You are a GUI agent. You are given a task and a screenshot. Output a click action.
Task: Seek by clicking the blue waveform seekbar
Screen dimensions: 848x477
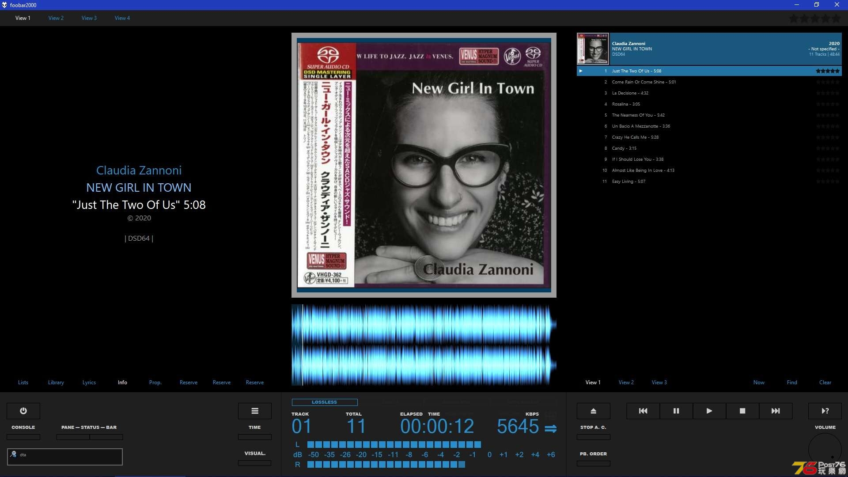[x=424, y=345]
